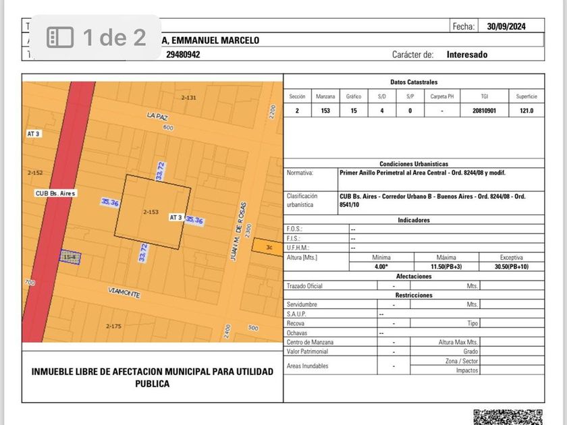This screenshot has height=425, width=567.
Task: Select the exceptional height 30.50(PB+10)
Action: (x=512, y=266)
